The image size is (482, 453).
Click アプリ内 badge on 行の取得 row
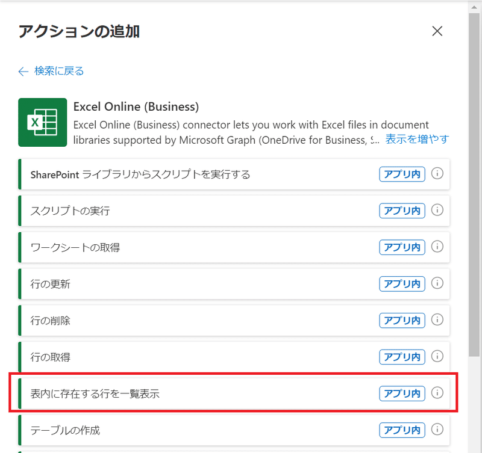click(x=402, y=357)
